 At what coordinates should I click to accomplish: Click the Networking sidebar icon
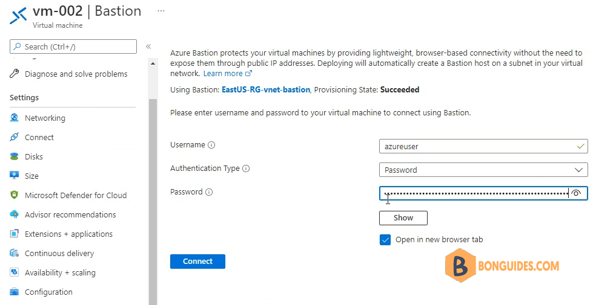tap(14, 118)
